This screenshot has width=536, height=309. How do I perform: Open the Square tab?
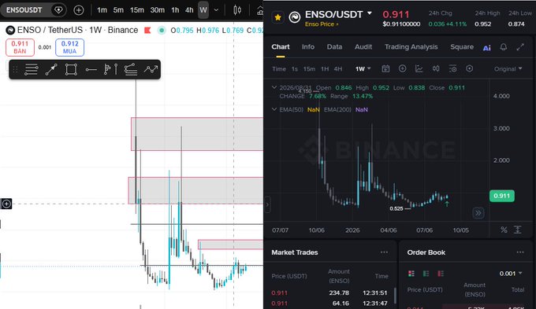coord(462,46)
